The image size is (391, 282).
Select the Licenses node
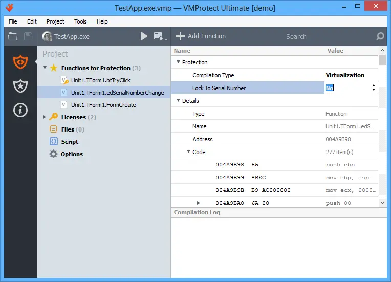[x=78, y=117]
